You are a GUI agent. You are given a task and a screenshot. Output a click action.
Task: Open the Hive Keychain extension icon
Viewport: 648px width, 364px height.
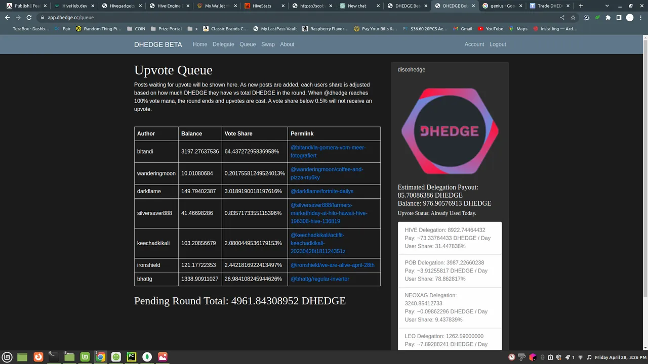click(586, 17)
